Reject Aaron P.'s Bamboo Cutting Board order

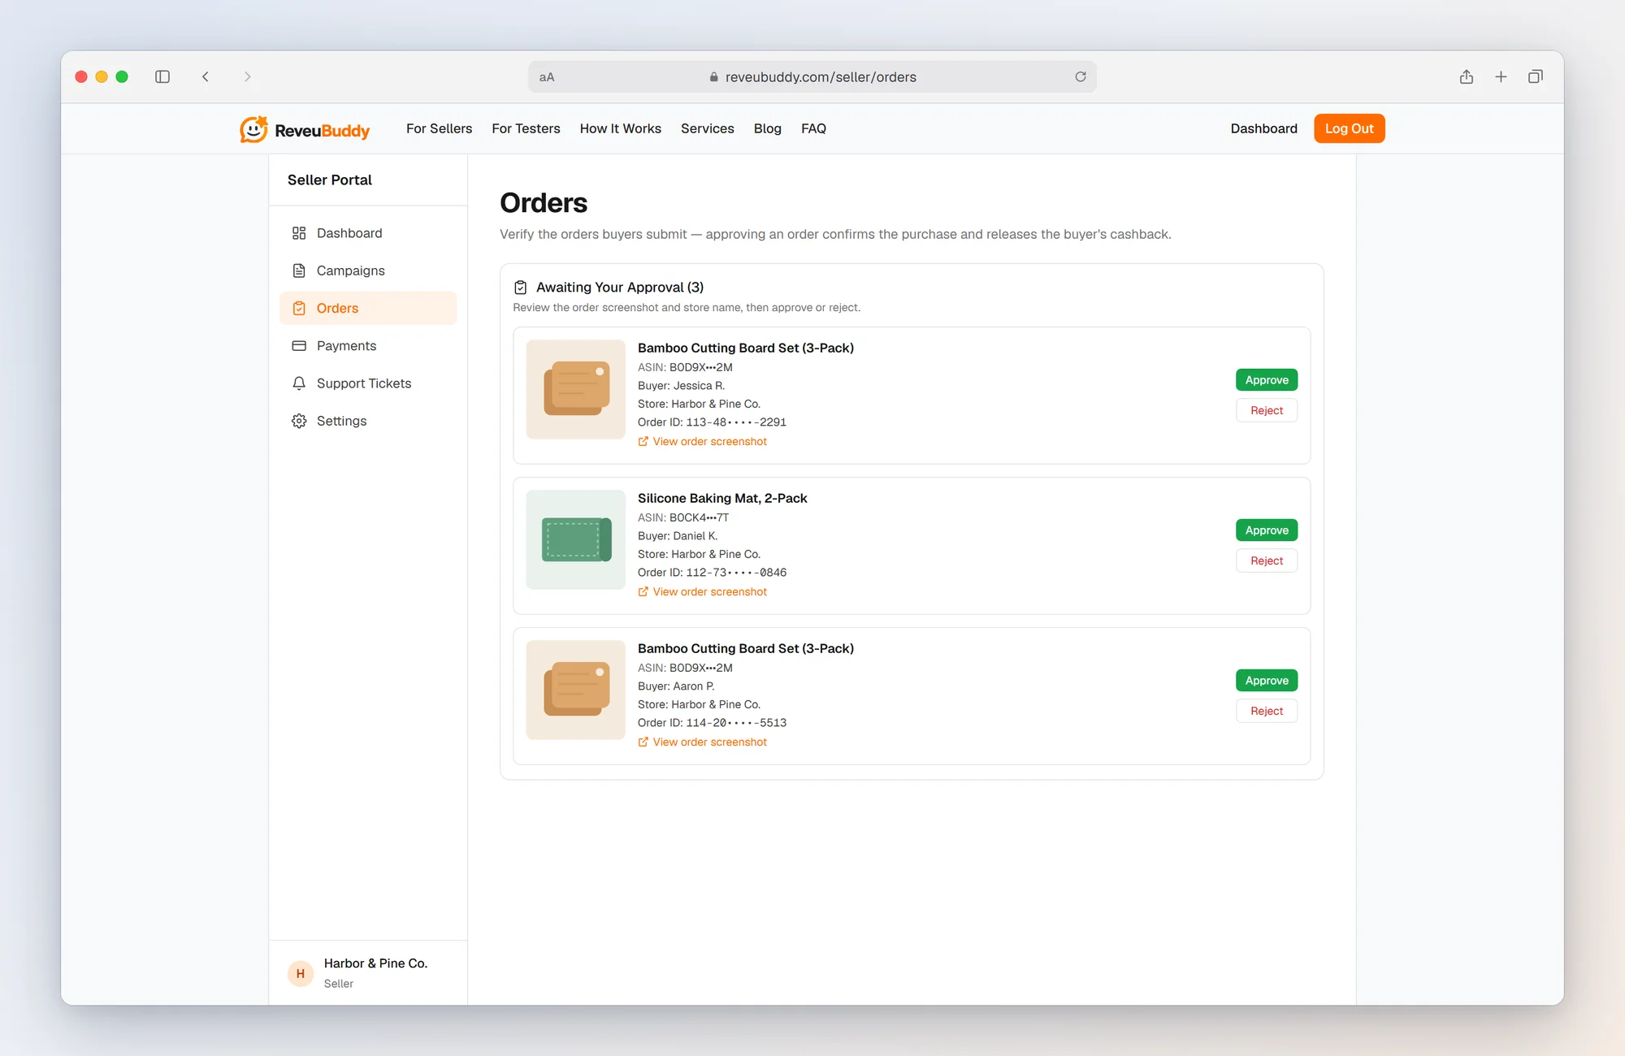tap(1267, 711)
